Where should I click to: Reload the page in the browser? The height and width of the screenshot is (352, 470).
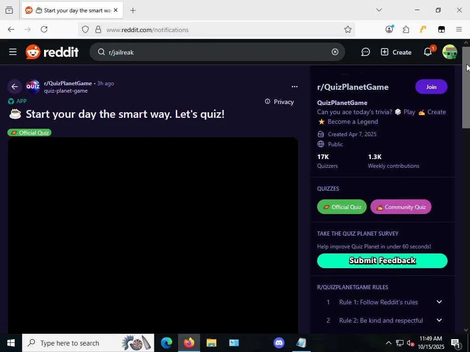click(44, 29)
